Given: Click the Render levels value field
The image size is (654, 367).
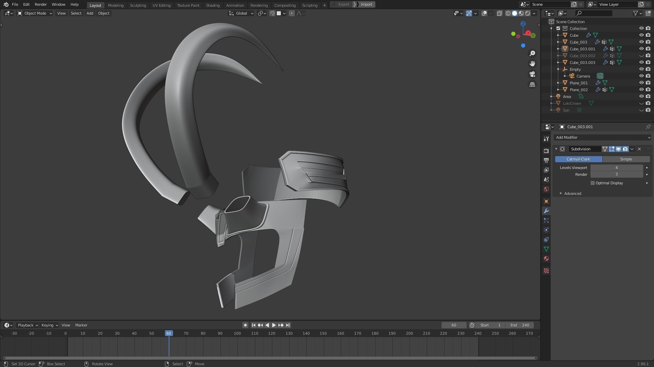Looking at the screenshot, I should (x=617, y=174).
